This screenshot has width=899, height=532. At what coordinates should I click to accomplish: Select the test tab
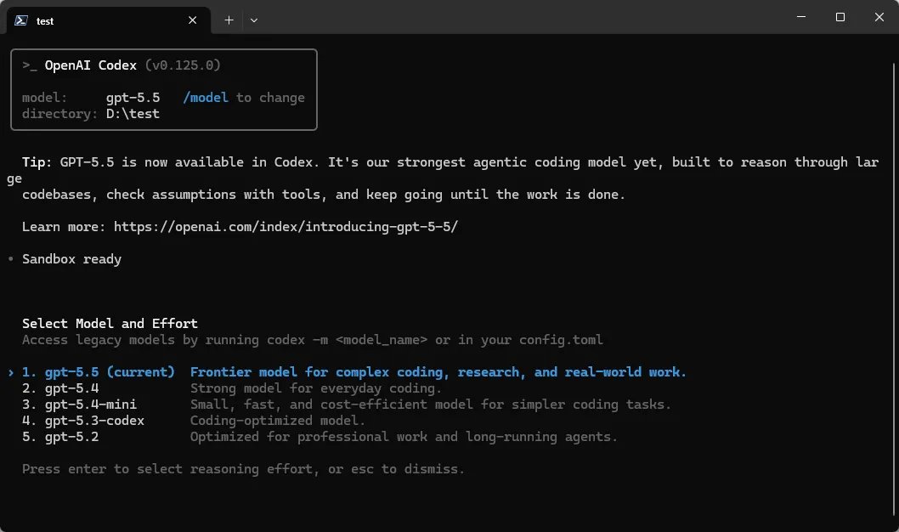tap(109, 20)
